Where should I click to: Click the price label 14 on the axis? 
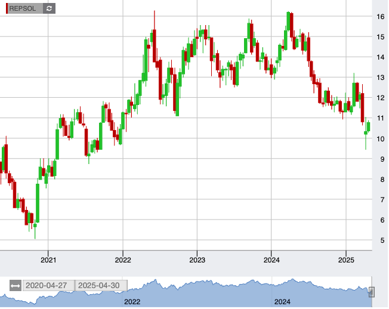(x=380, y=57)
